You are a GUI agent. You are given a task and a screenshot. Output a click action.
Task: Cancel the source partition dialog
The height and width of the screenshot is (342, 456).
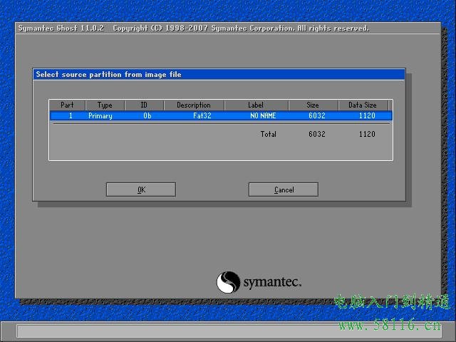(x=284, y=190)
